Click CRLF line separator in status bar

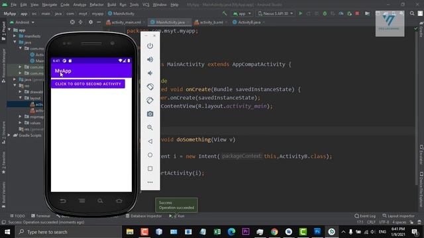coord(371,222)
